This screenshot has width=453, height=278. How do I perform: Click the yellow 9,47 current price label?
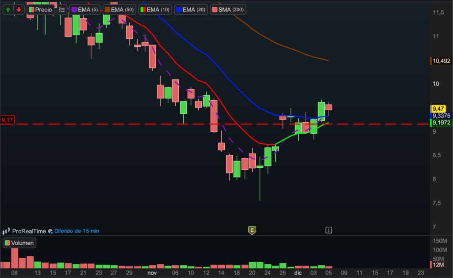pos(438,109)
